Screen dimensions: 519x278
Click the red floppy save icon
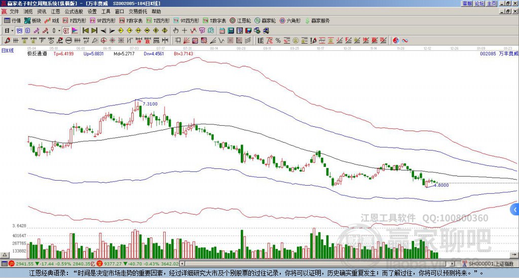[x=248, y=31]
